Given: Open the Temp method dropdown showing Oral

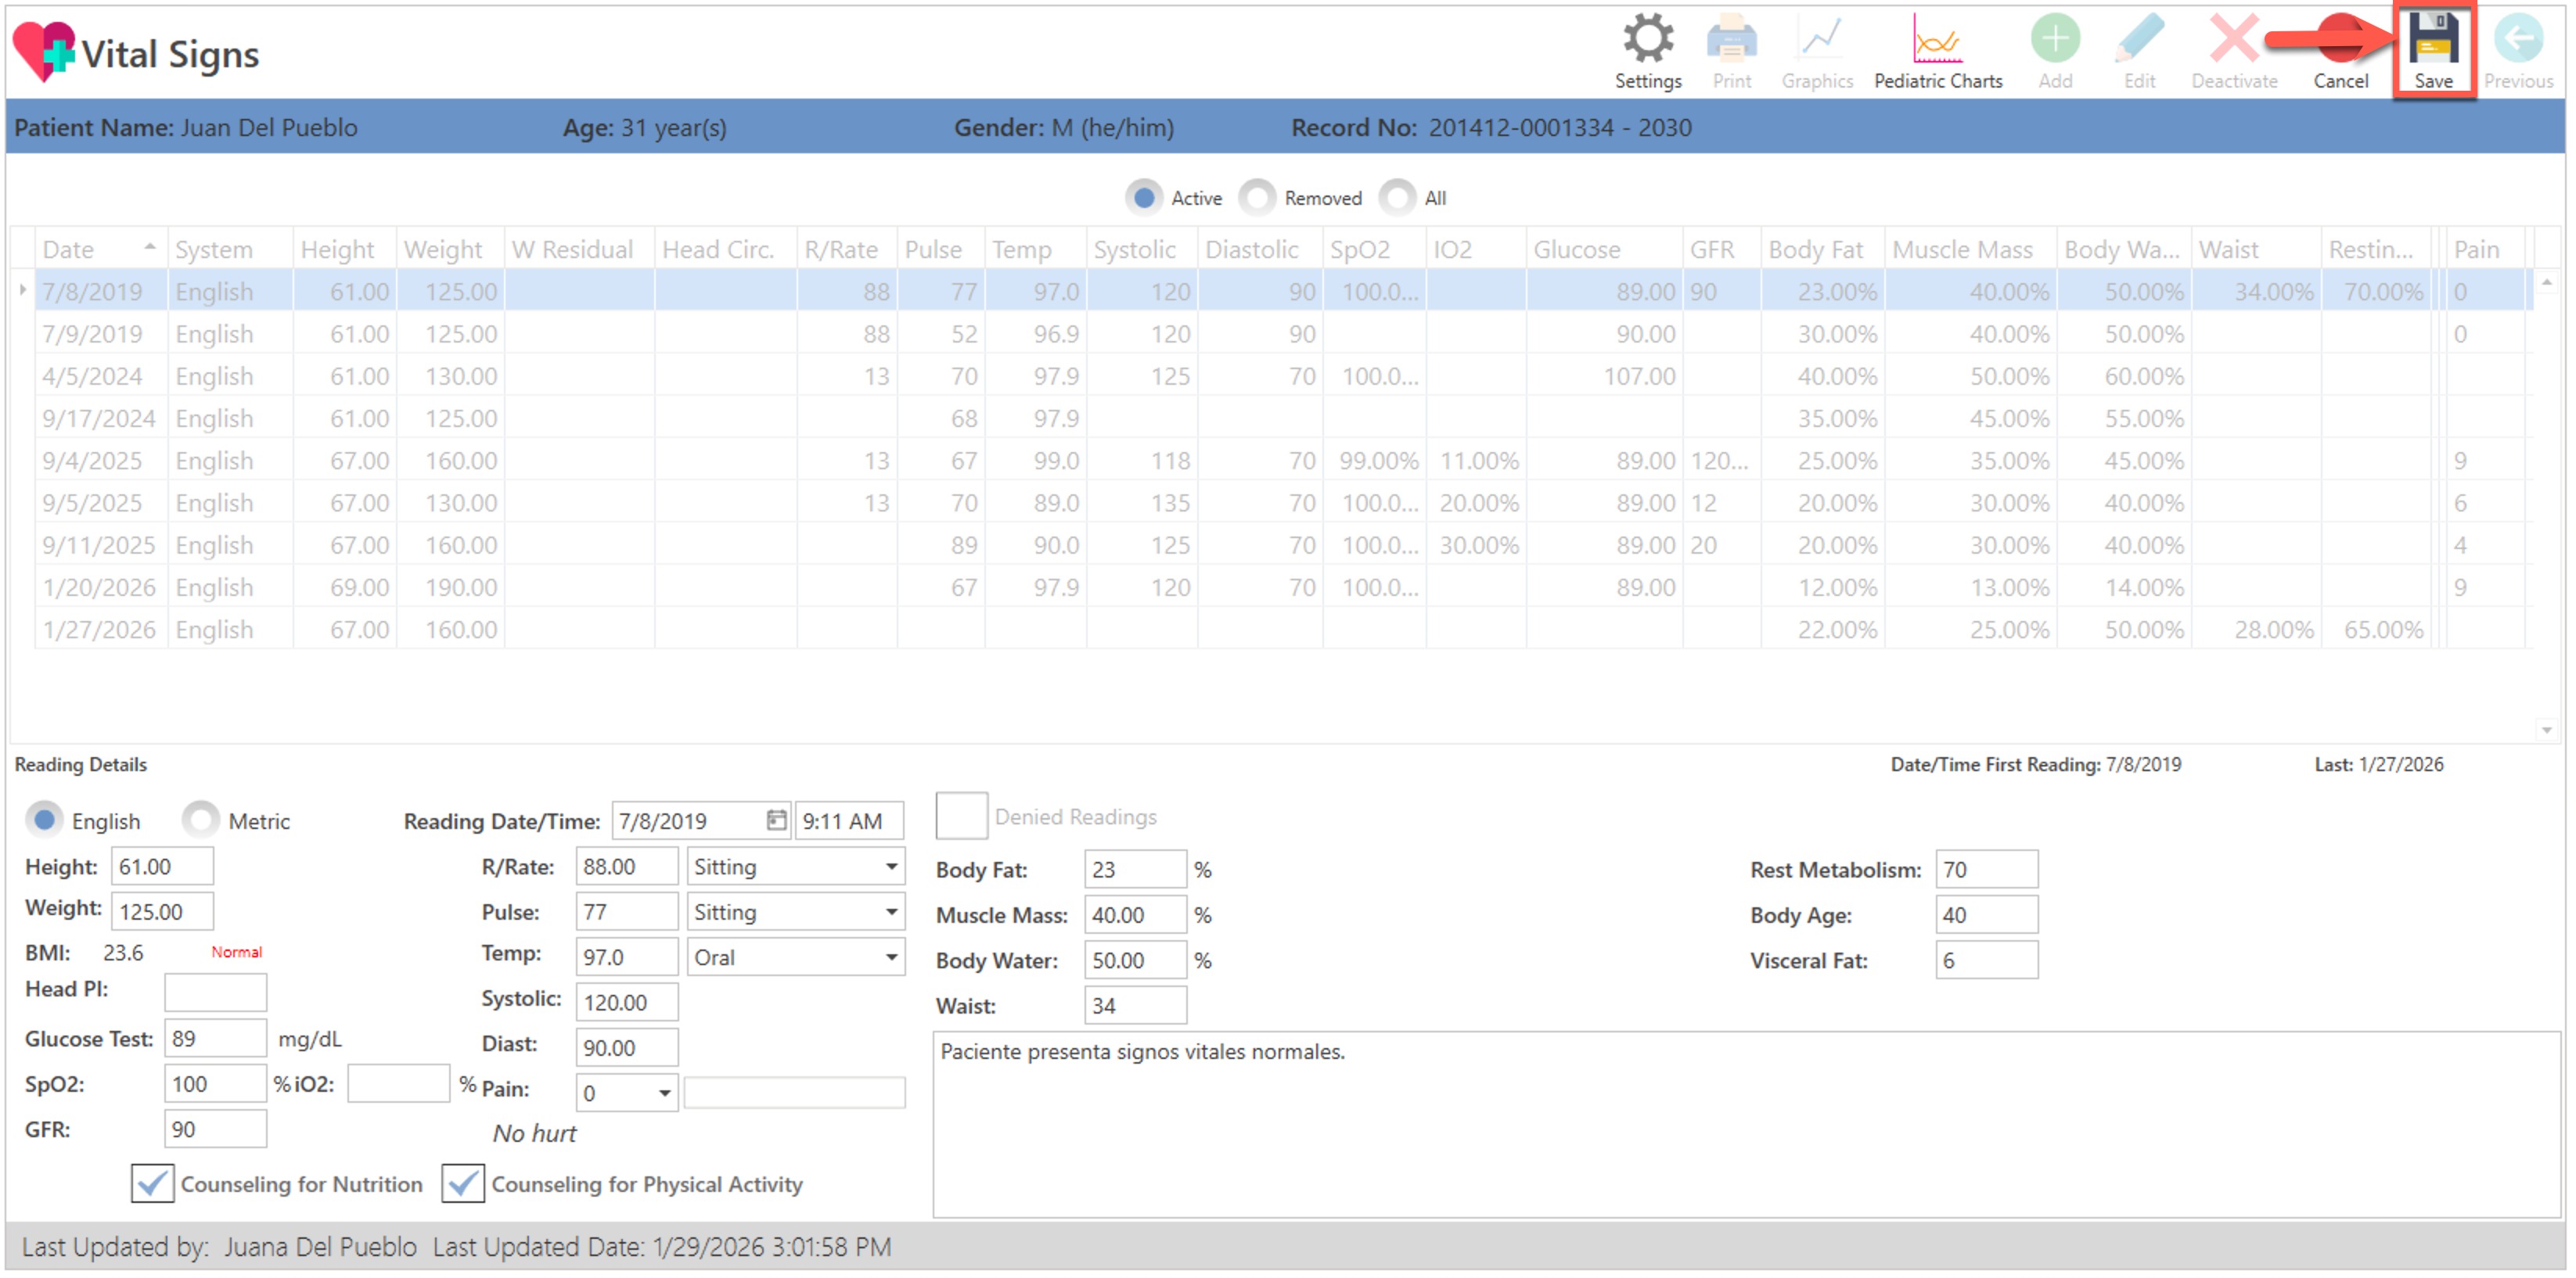Looking at the screenshot, I should point(890,957).
